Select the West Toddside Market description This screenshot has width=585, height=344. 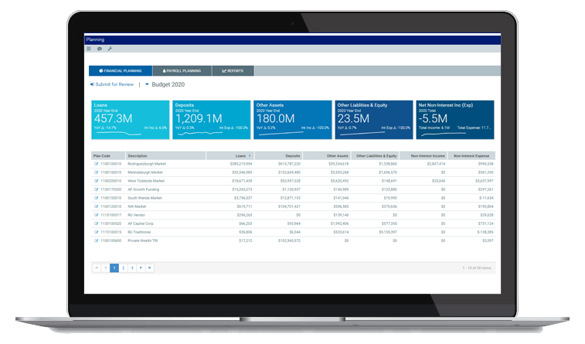pyautogui.click(x=146, y=181)
